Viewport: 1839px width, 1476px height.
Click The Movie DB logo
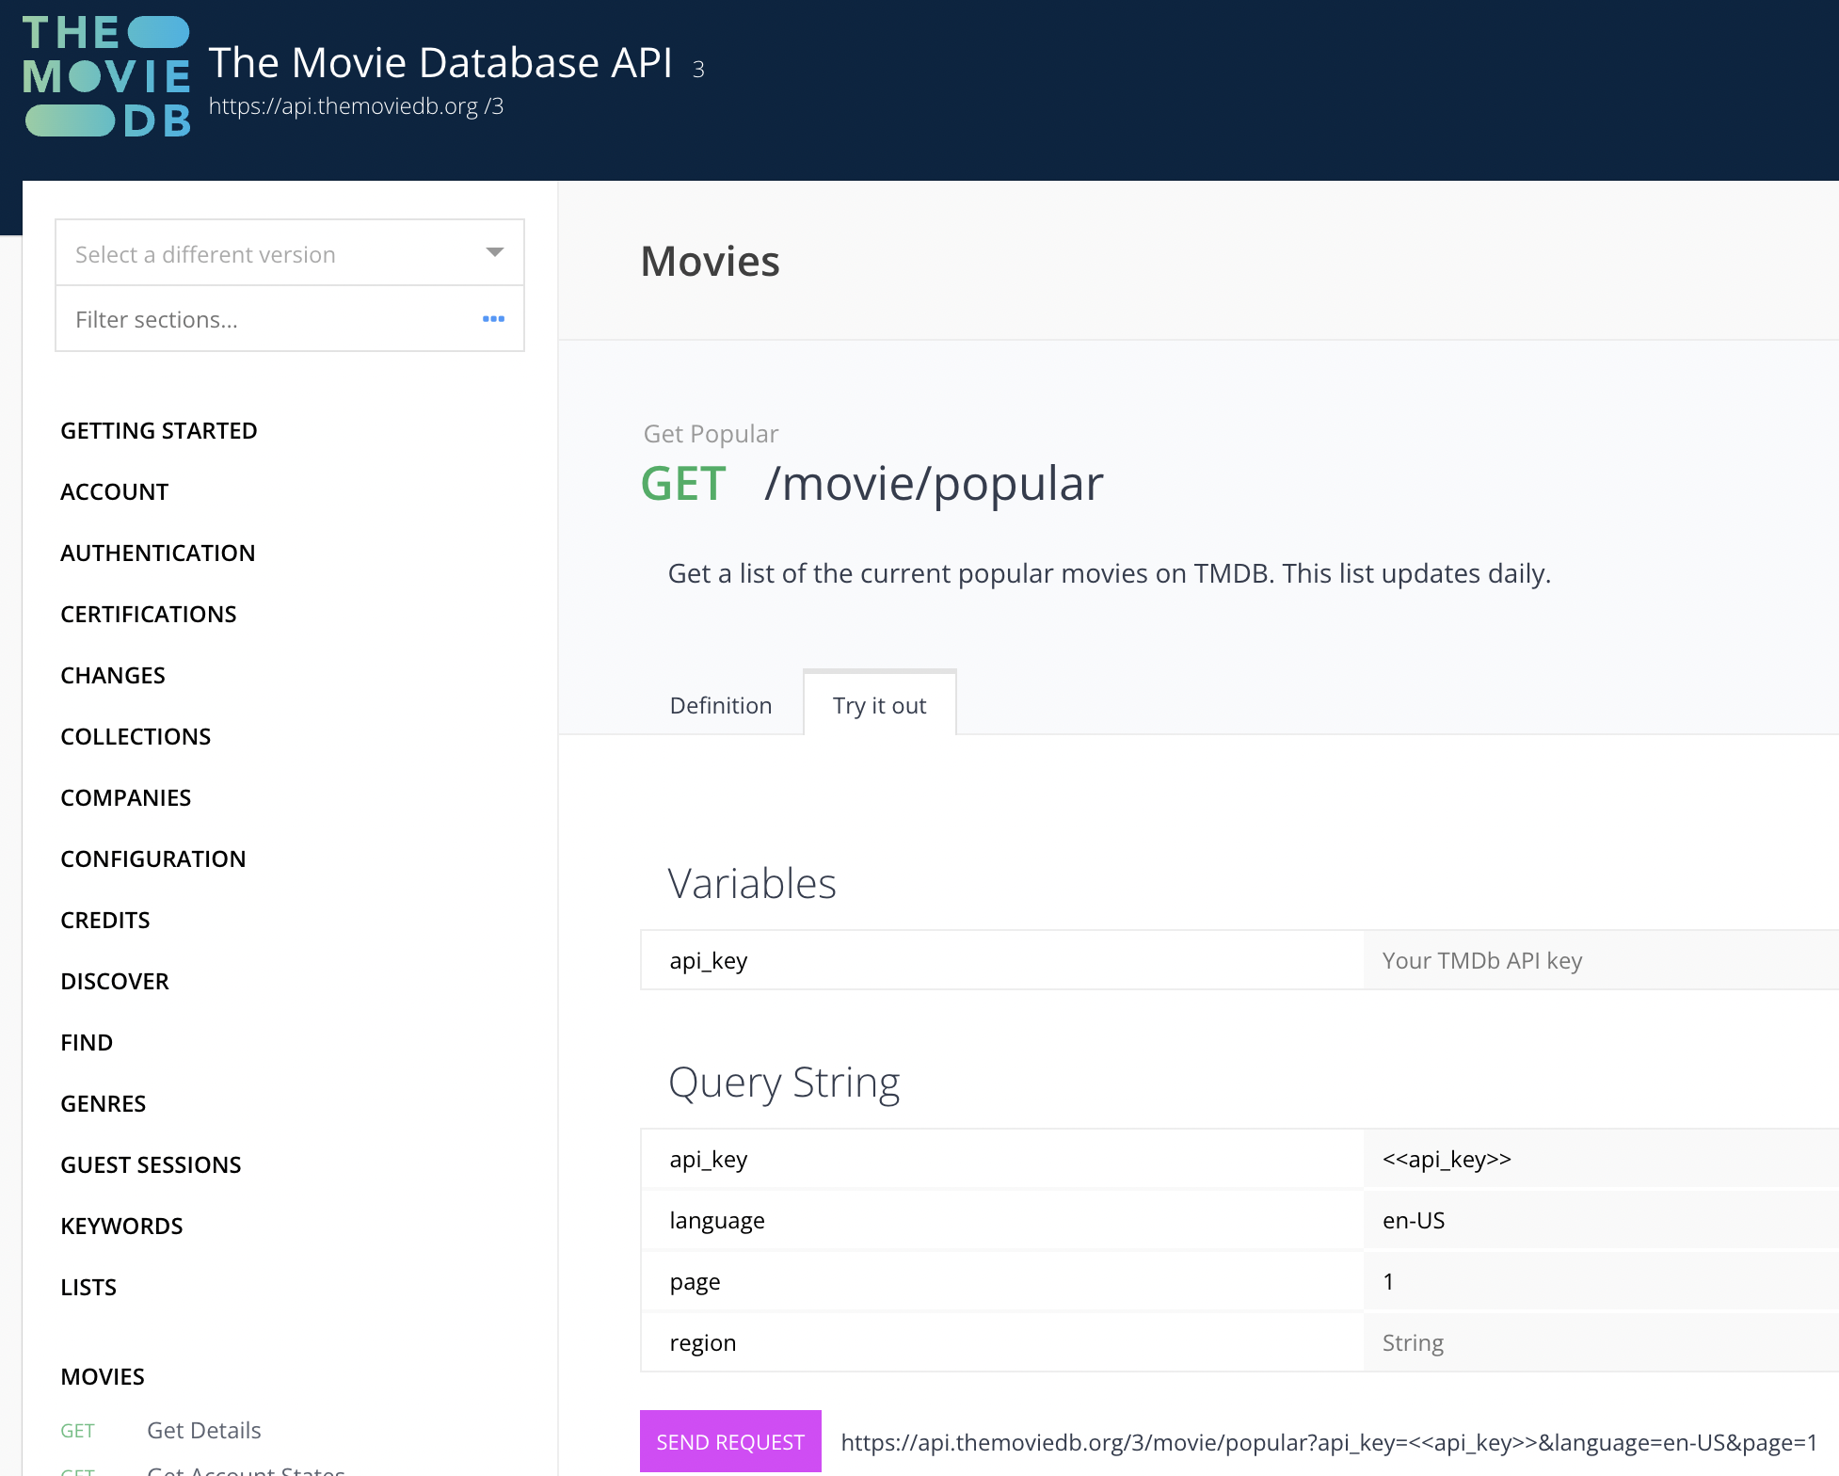106,76
